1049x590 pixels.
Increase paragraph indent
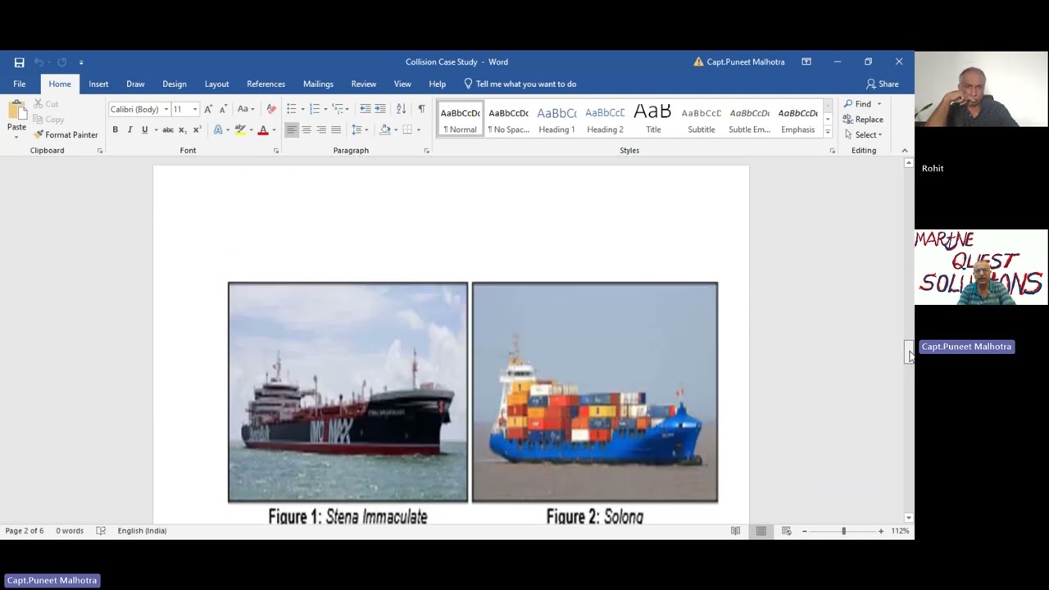pyautogui.click(x=380, y=109)
